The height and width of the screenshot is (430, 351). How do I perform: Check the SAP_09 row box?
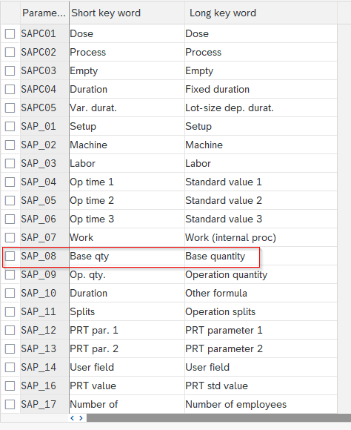tap(10, 274)
